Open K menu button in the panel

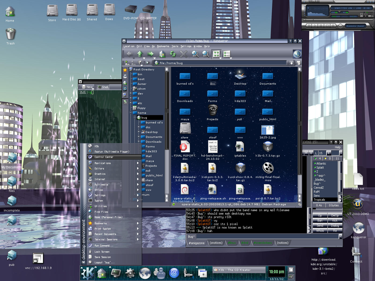tap(88, 273)
